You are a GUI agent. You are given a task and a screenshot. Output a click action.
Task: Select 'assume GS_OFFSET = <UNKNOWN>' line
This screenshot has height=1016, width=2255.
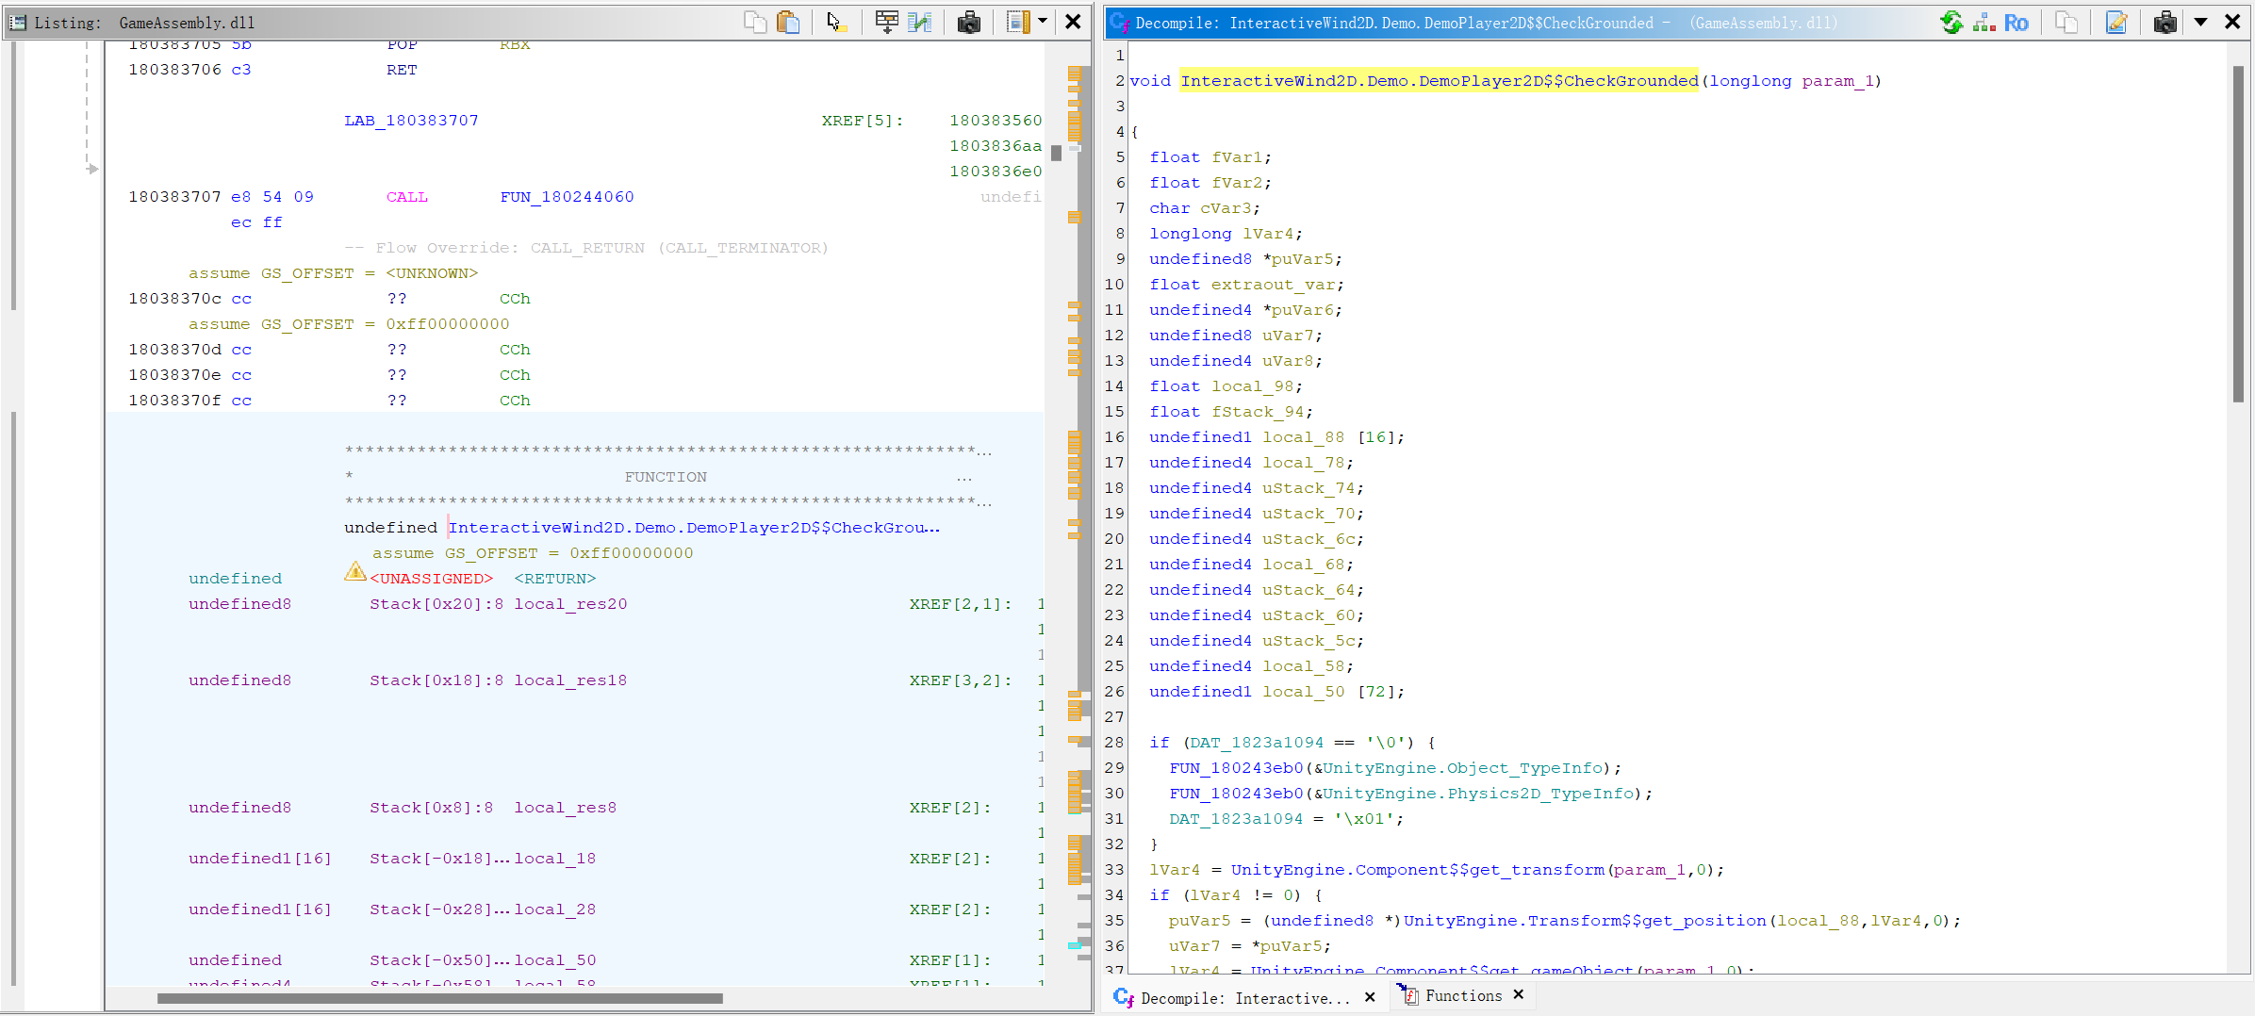coord(333,273)
